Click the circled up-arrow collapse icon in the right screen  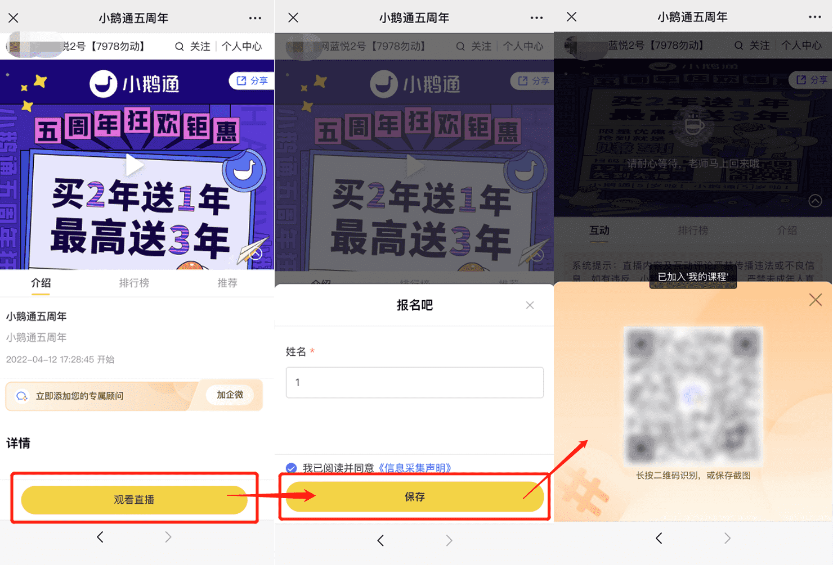pos(815,201)
